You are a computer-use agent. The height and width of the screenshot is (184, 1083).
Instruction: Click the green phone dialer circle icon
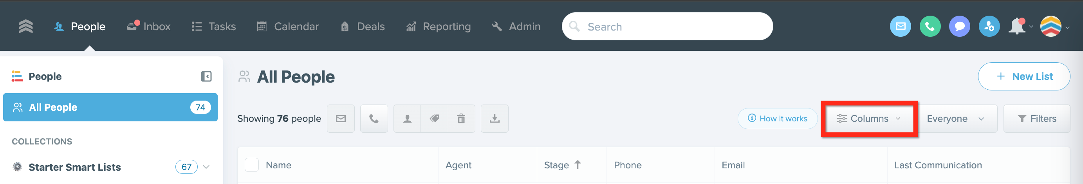930,27
